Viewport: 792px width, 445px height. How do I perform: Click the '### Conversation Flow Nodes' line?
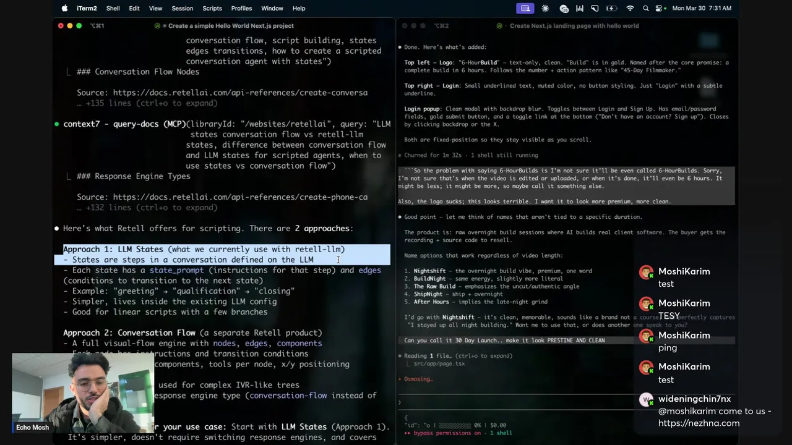138,72
